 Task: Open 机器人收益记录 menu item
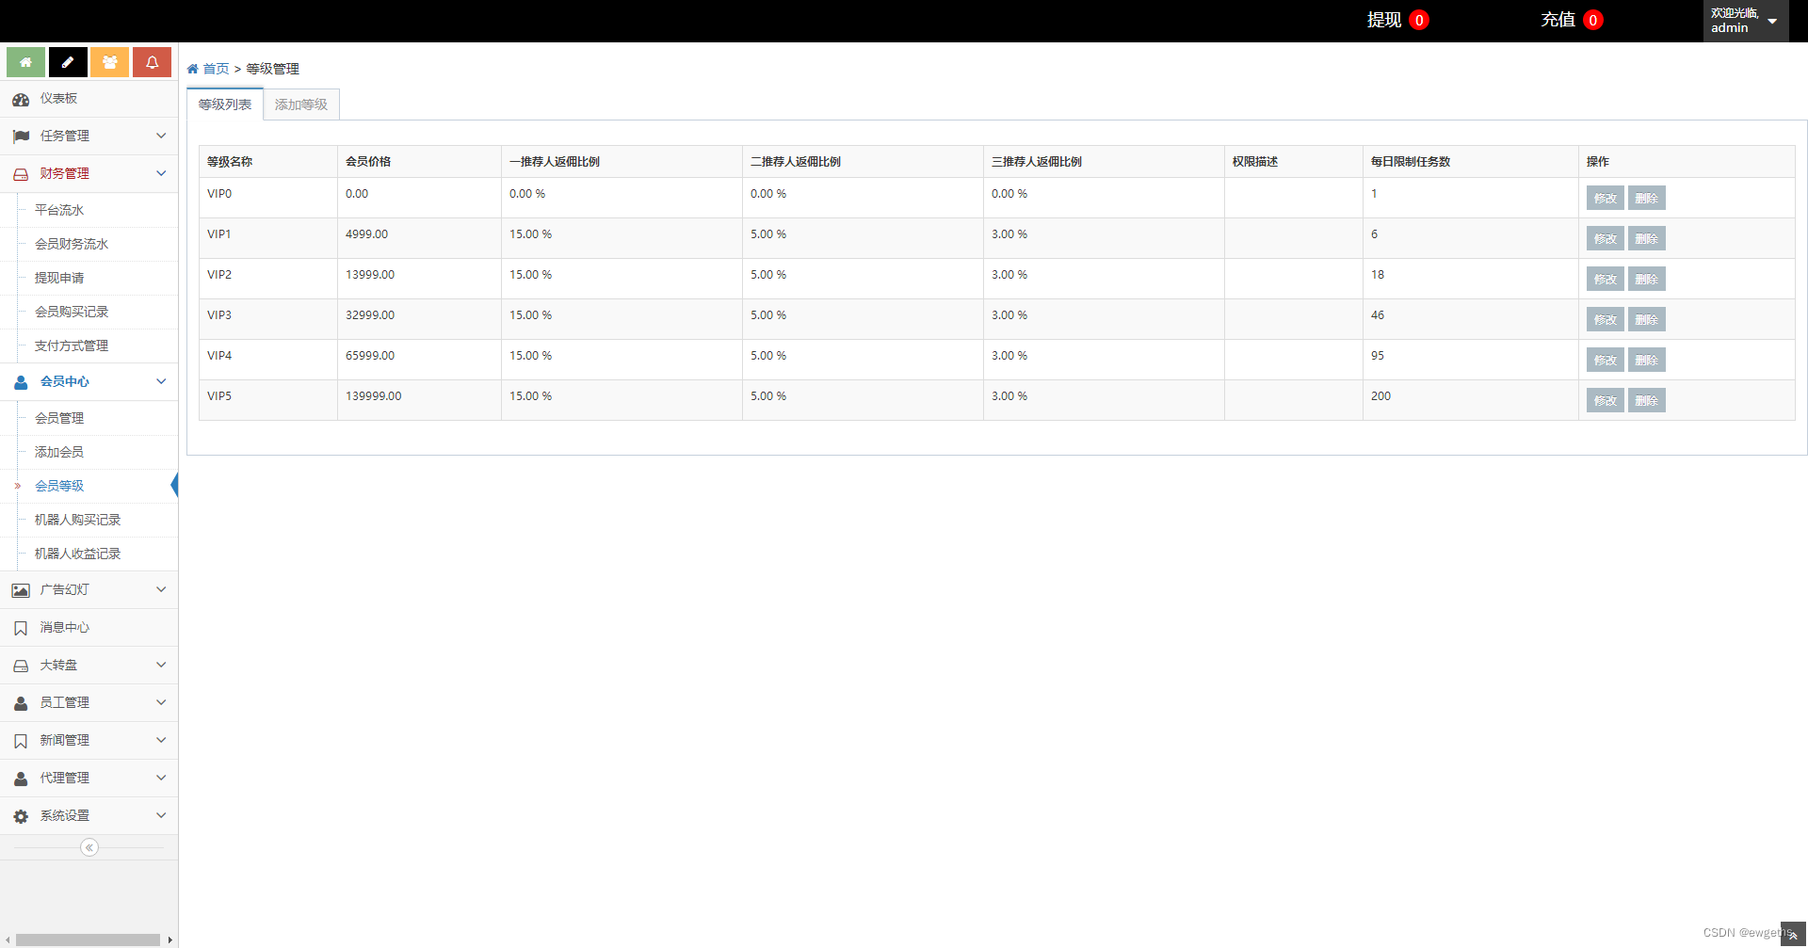tap(77, 554)
